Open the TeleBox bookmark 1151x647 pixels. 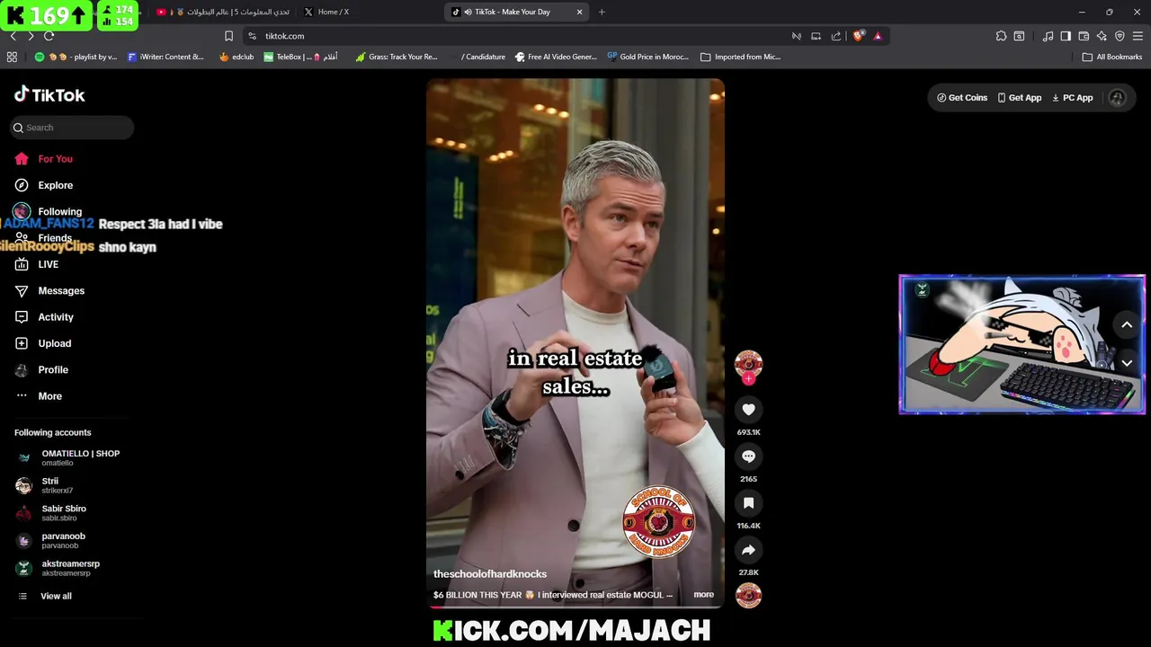300,57
